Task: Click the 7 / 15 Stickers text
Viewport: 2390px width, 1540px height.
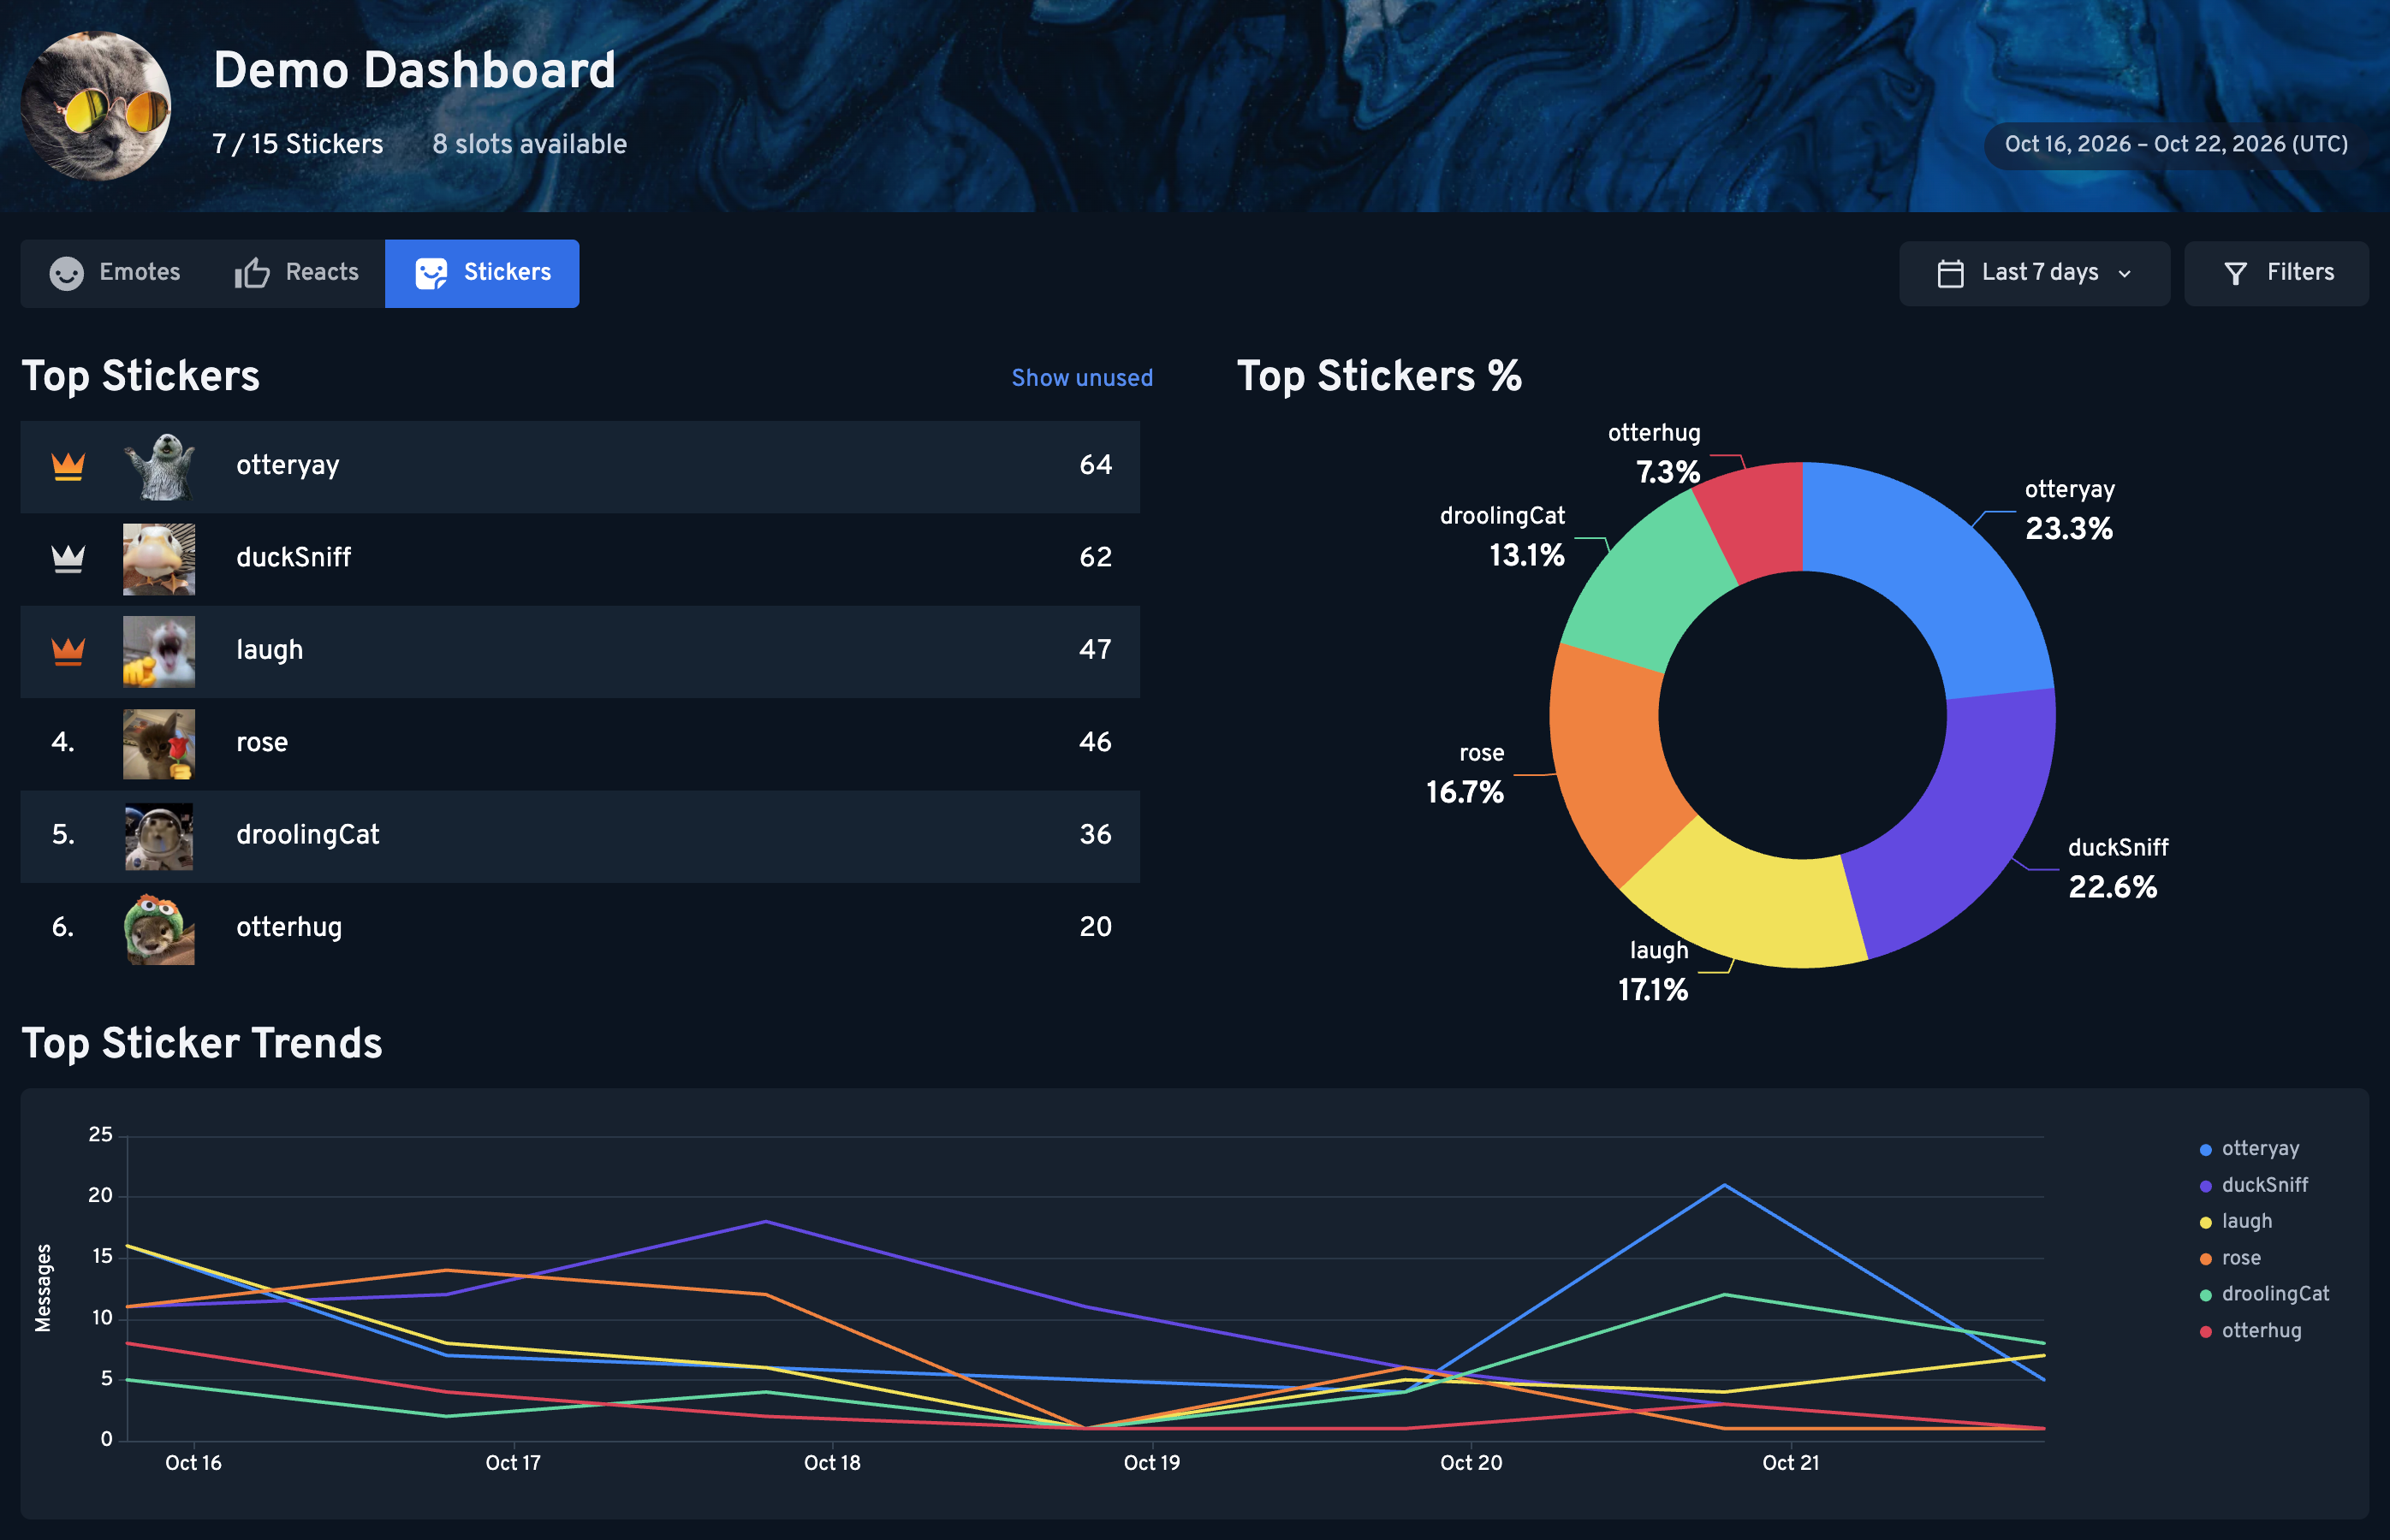Action: pos(297,144)
